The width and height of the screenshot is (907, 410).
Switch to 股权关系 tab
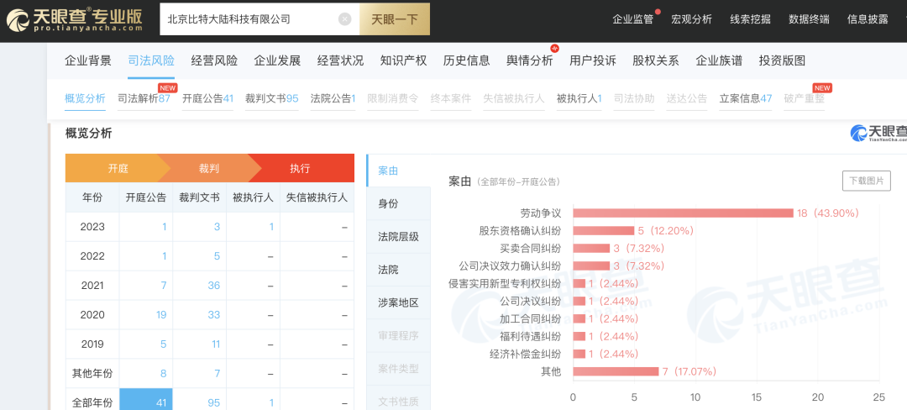pyautogui.click(x=655, y=60)
